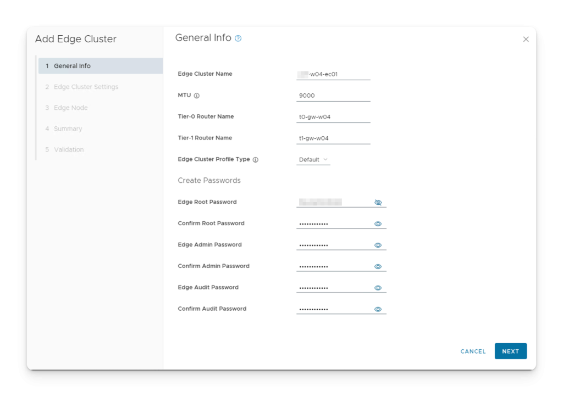This screenshot has width=563, height=397.
Task: Open the Edge Node step
Action: tap(70, 108)
